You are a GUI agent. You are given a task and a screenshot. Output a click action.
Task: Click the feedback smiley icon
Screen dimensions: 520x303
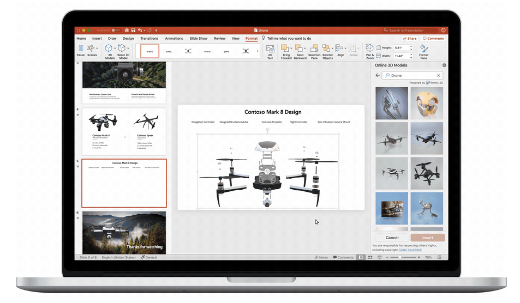pyautogui.click(x=443, y=30)
